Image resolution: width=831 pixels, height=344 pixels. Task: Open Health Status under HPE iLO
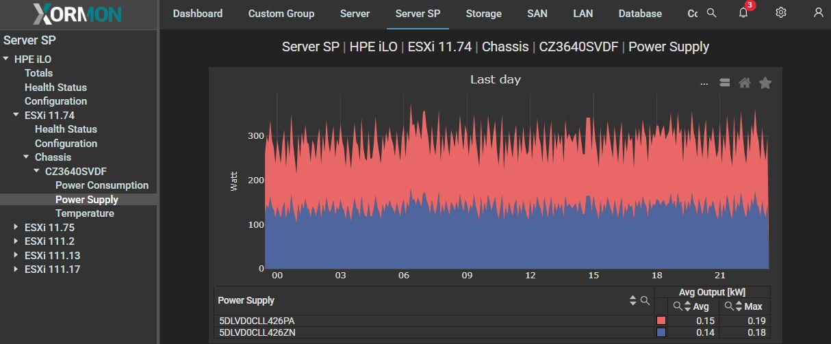click(55, 88)
